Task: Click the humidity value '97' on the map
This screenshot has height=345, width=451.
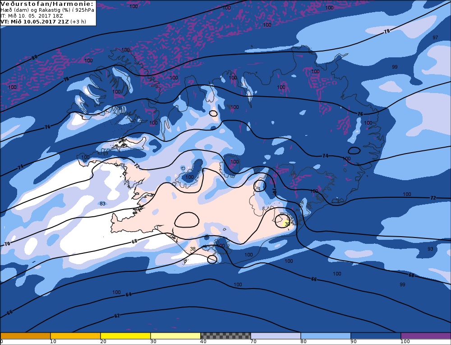Action: click(x=435, y=37)
